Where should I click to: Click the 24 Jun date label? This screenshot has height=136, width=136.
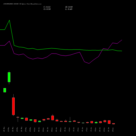(x=109, y=129)
